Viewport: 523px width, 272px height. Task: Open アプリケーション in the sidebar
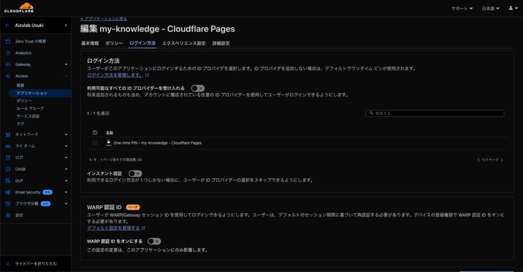tap(40, 93)
